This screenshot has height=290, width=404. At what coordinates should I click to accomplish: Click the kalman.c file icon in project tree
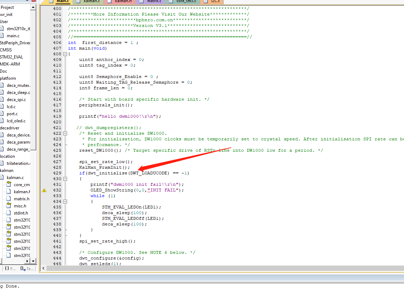click(x=2, y=177)
